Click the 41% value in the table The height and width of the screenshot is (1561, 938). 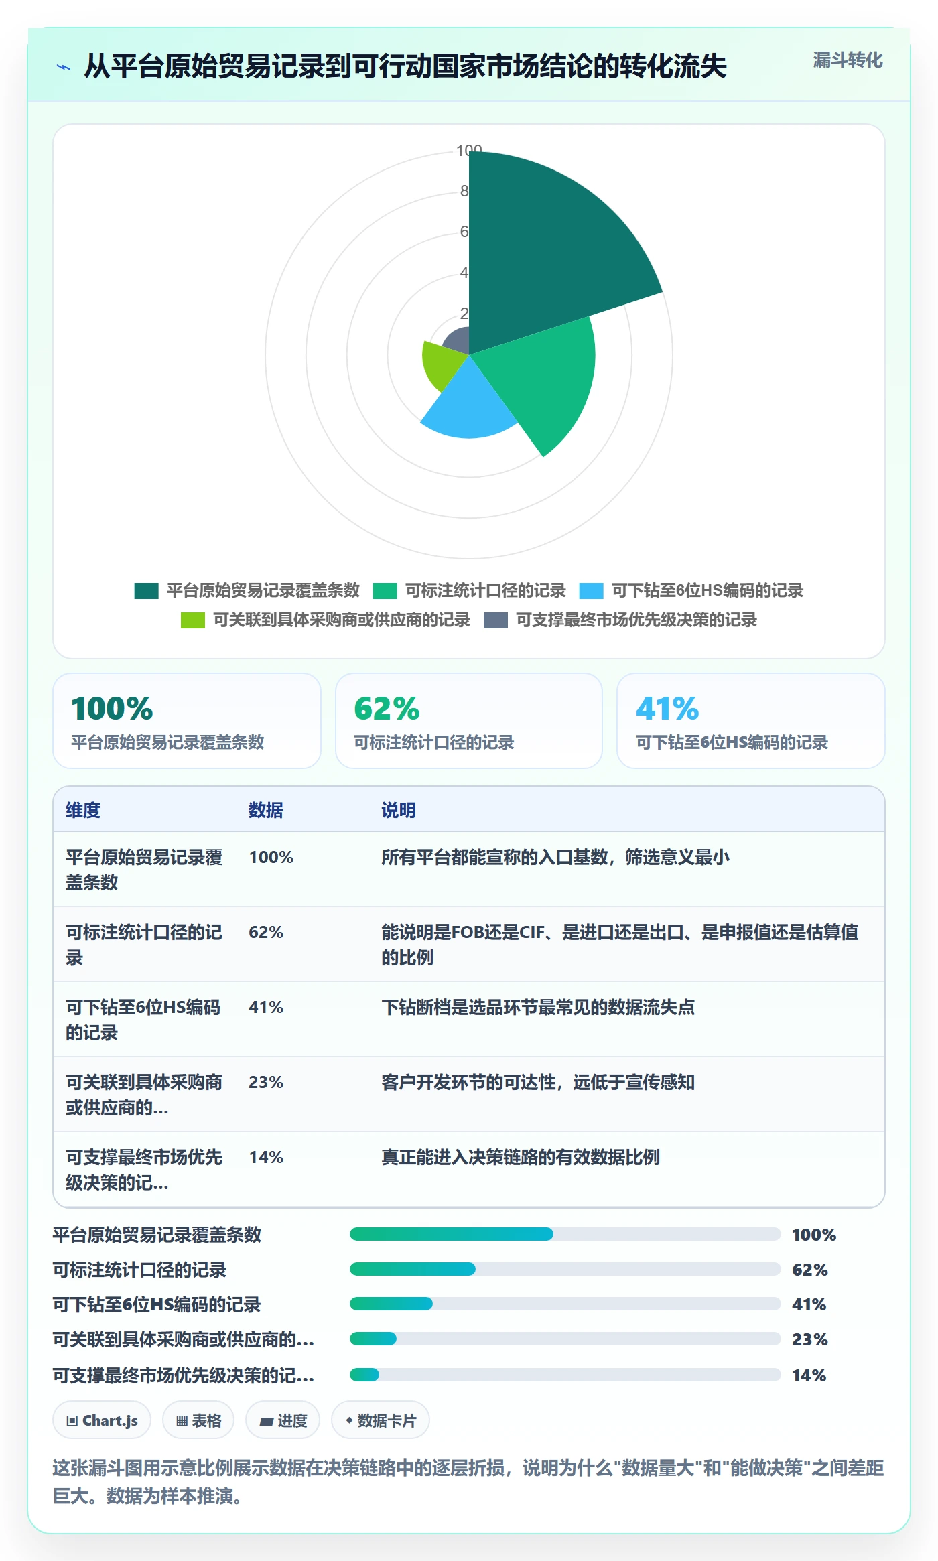tap(266, 1007)
